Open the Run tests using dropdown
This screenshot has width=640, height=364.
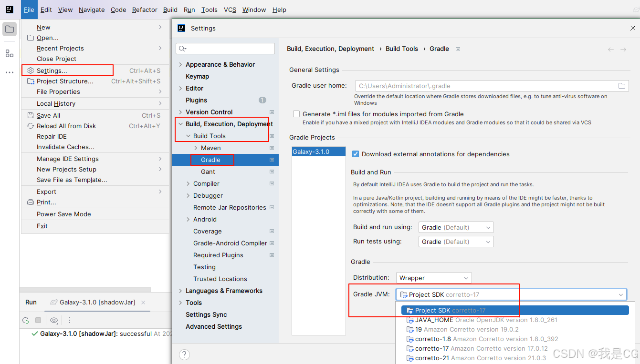click(x=456, y=242)
